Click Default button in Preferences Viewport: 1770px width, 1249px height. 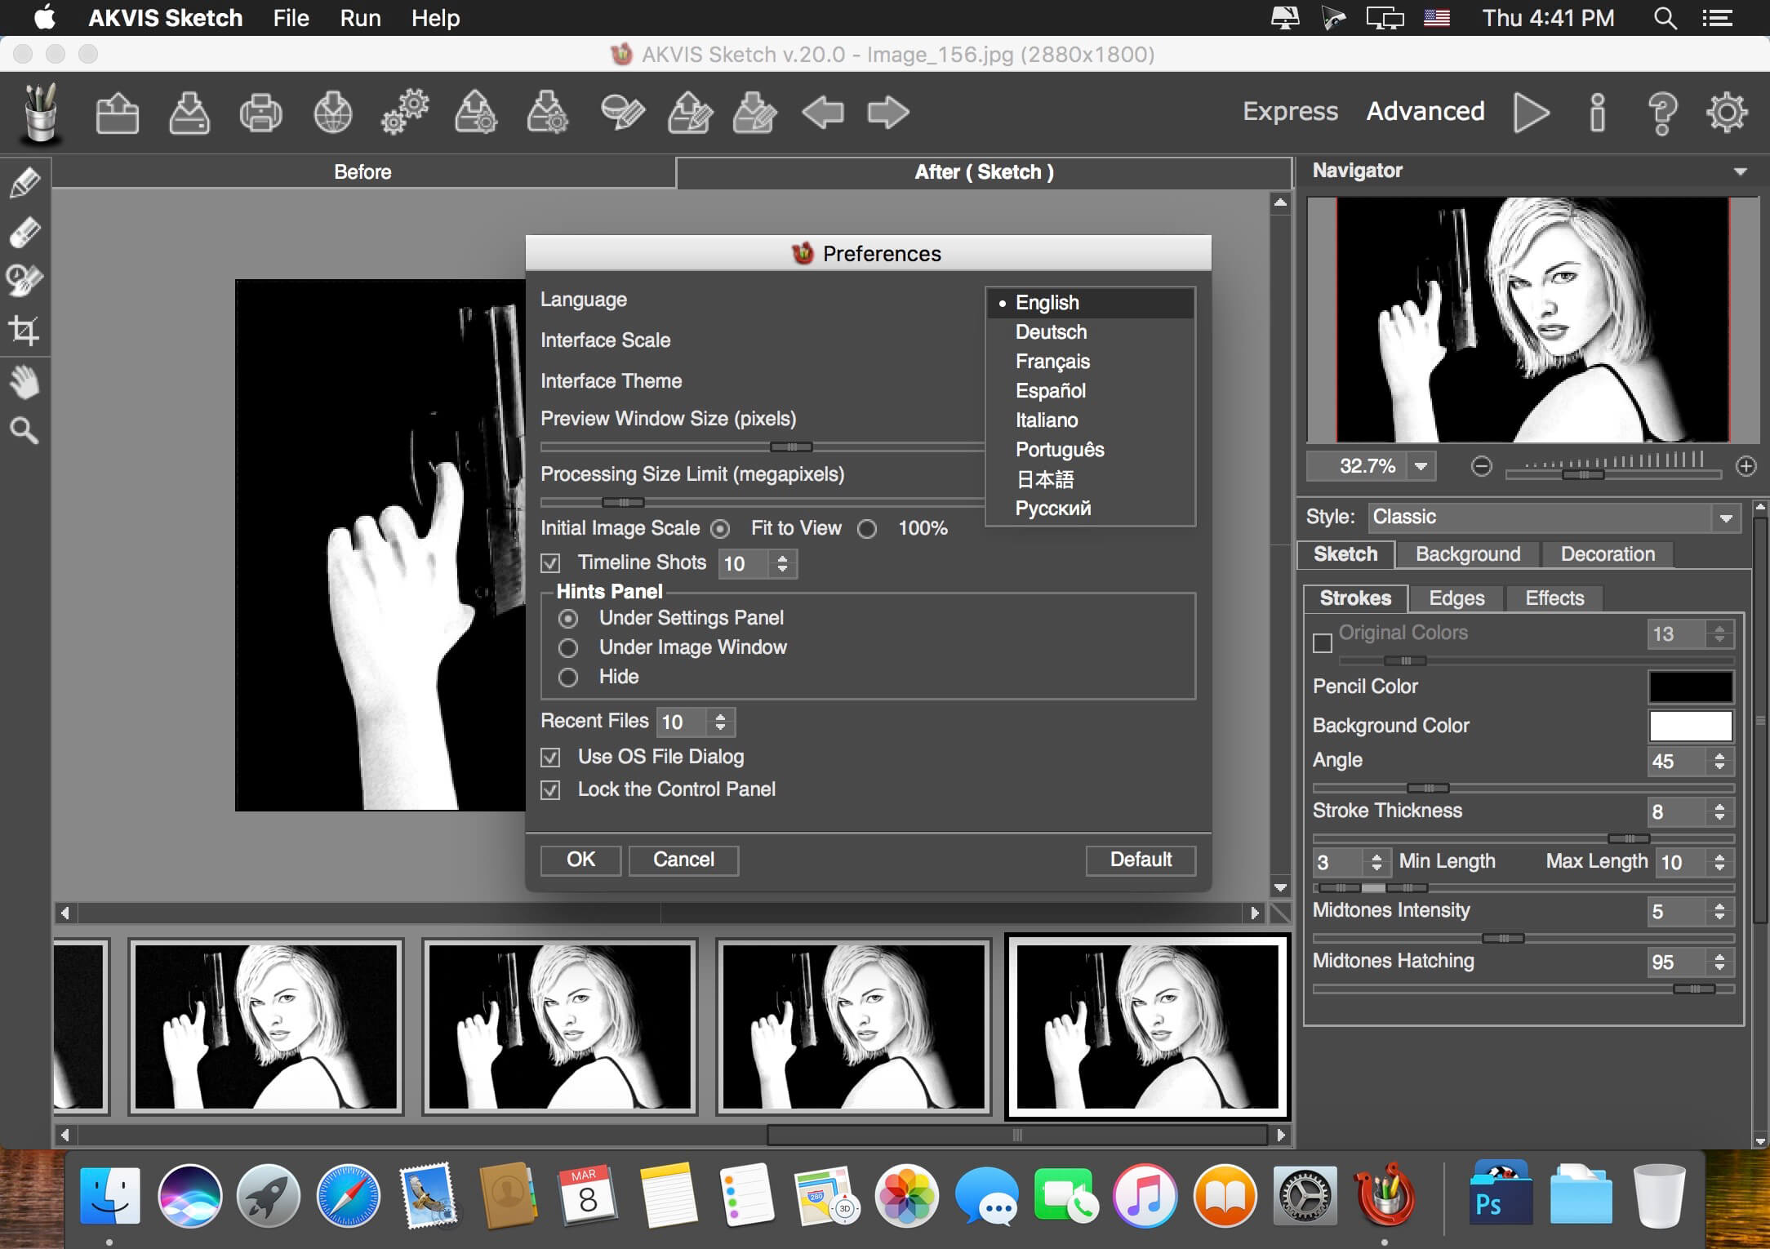tap(1141, 860)
